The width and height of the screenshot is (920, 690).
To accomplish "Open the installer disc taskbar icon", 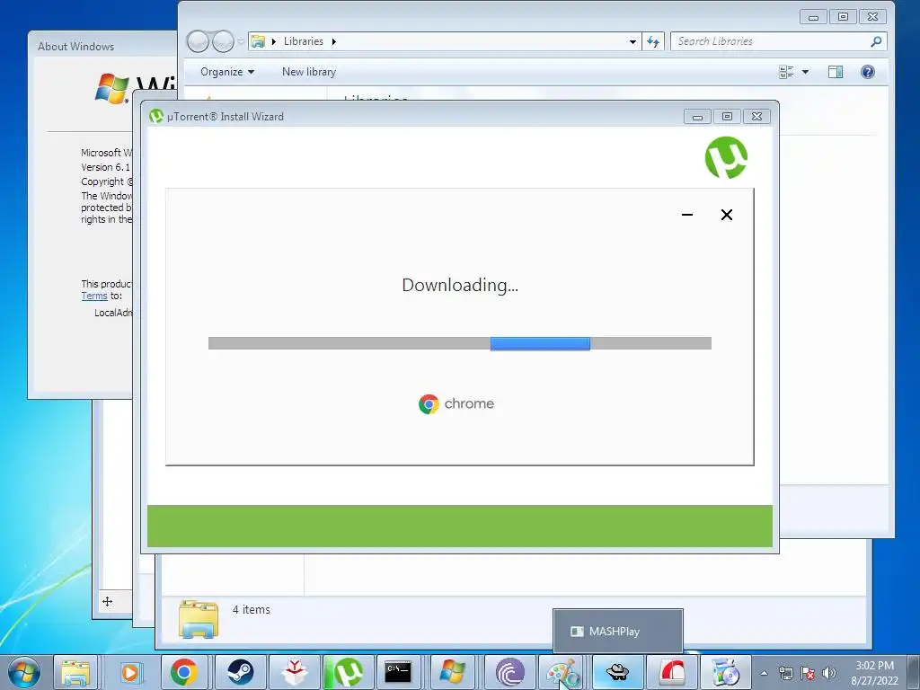I will tap(726, 672).
